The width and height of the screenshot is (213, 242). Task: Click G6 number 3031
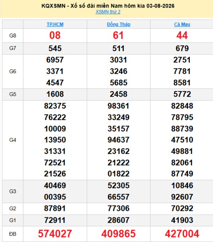(119, 60)
